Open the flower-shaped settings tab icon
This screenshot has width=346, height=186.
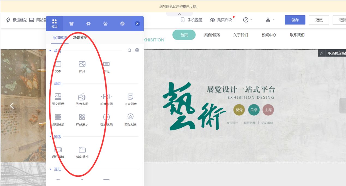pos(88,24)
